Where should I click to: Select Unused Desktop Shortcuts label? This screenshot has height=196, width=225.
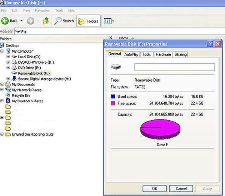(32, 134)
